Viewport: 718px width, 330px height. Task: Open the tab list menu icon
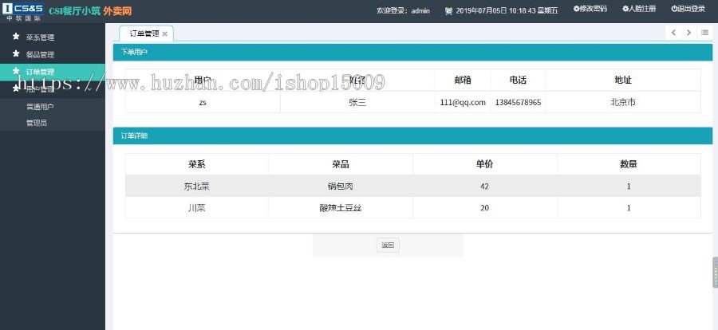coord(704,33)
